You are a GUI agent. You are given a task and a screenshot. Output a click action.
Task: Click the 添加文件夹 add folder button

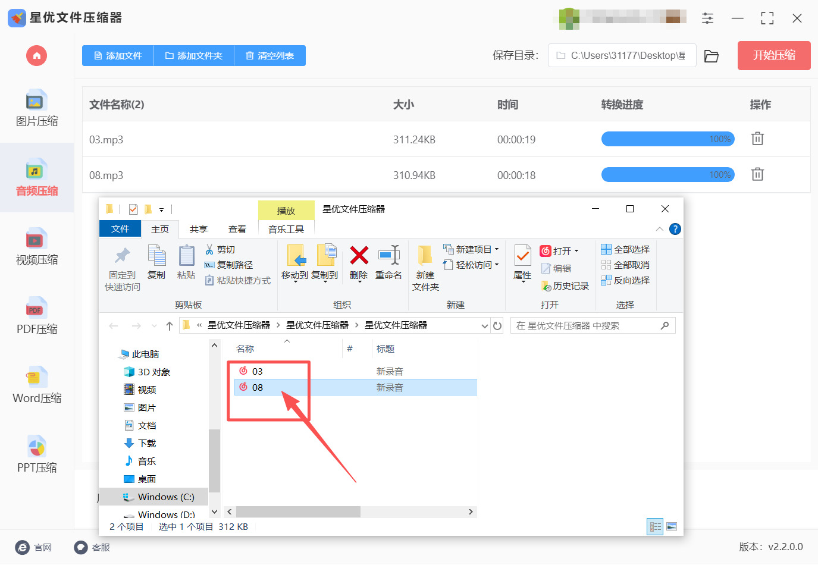tap(194, 56)
